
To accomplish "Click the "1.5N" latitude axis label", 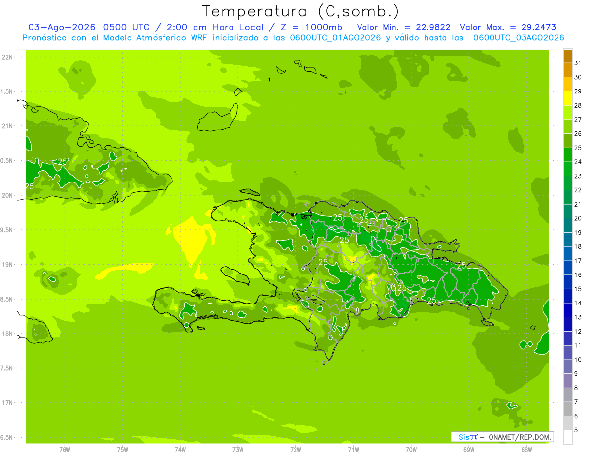I will (8, 91).
